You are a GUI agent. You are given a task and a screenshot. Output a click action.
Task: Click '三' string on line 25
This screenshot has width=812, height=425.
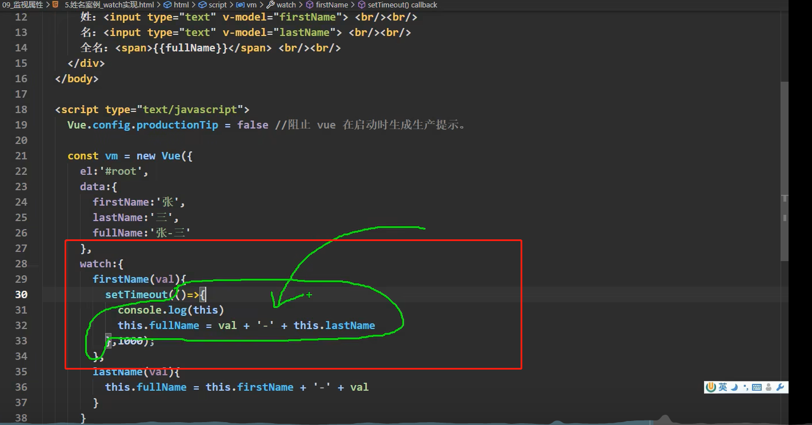pyautogui.click(x=162, y=217)
